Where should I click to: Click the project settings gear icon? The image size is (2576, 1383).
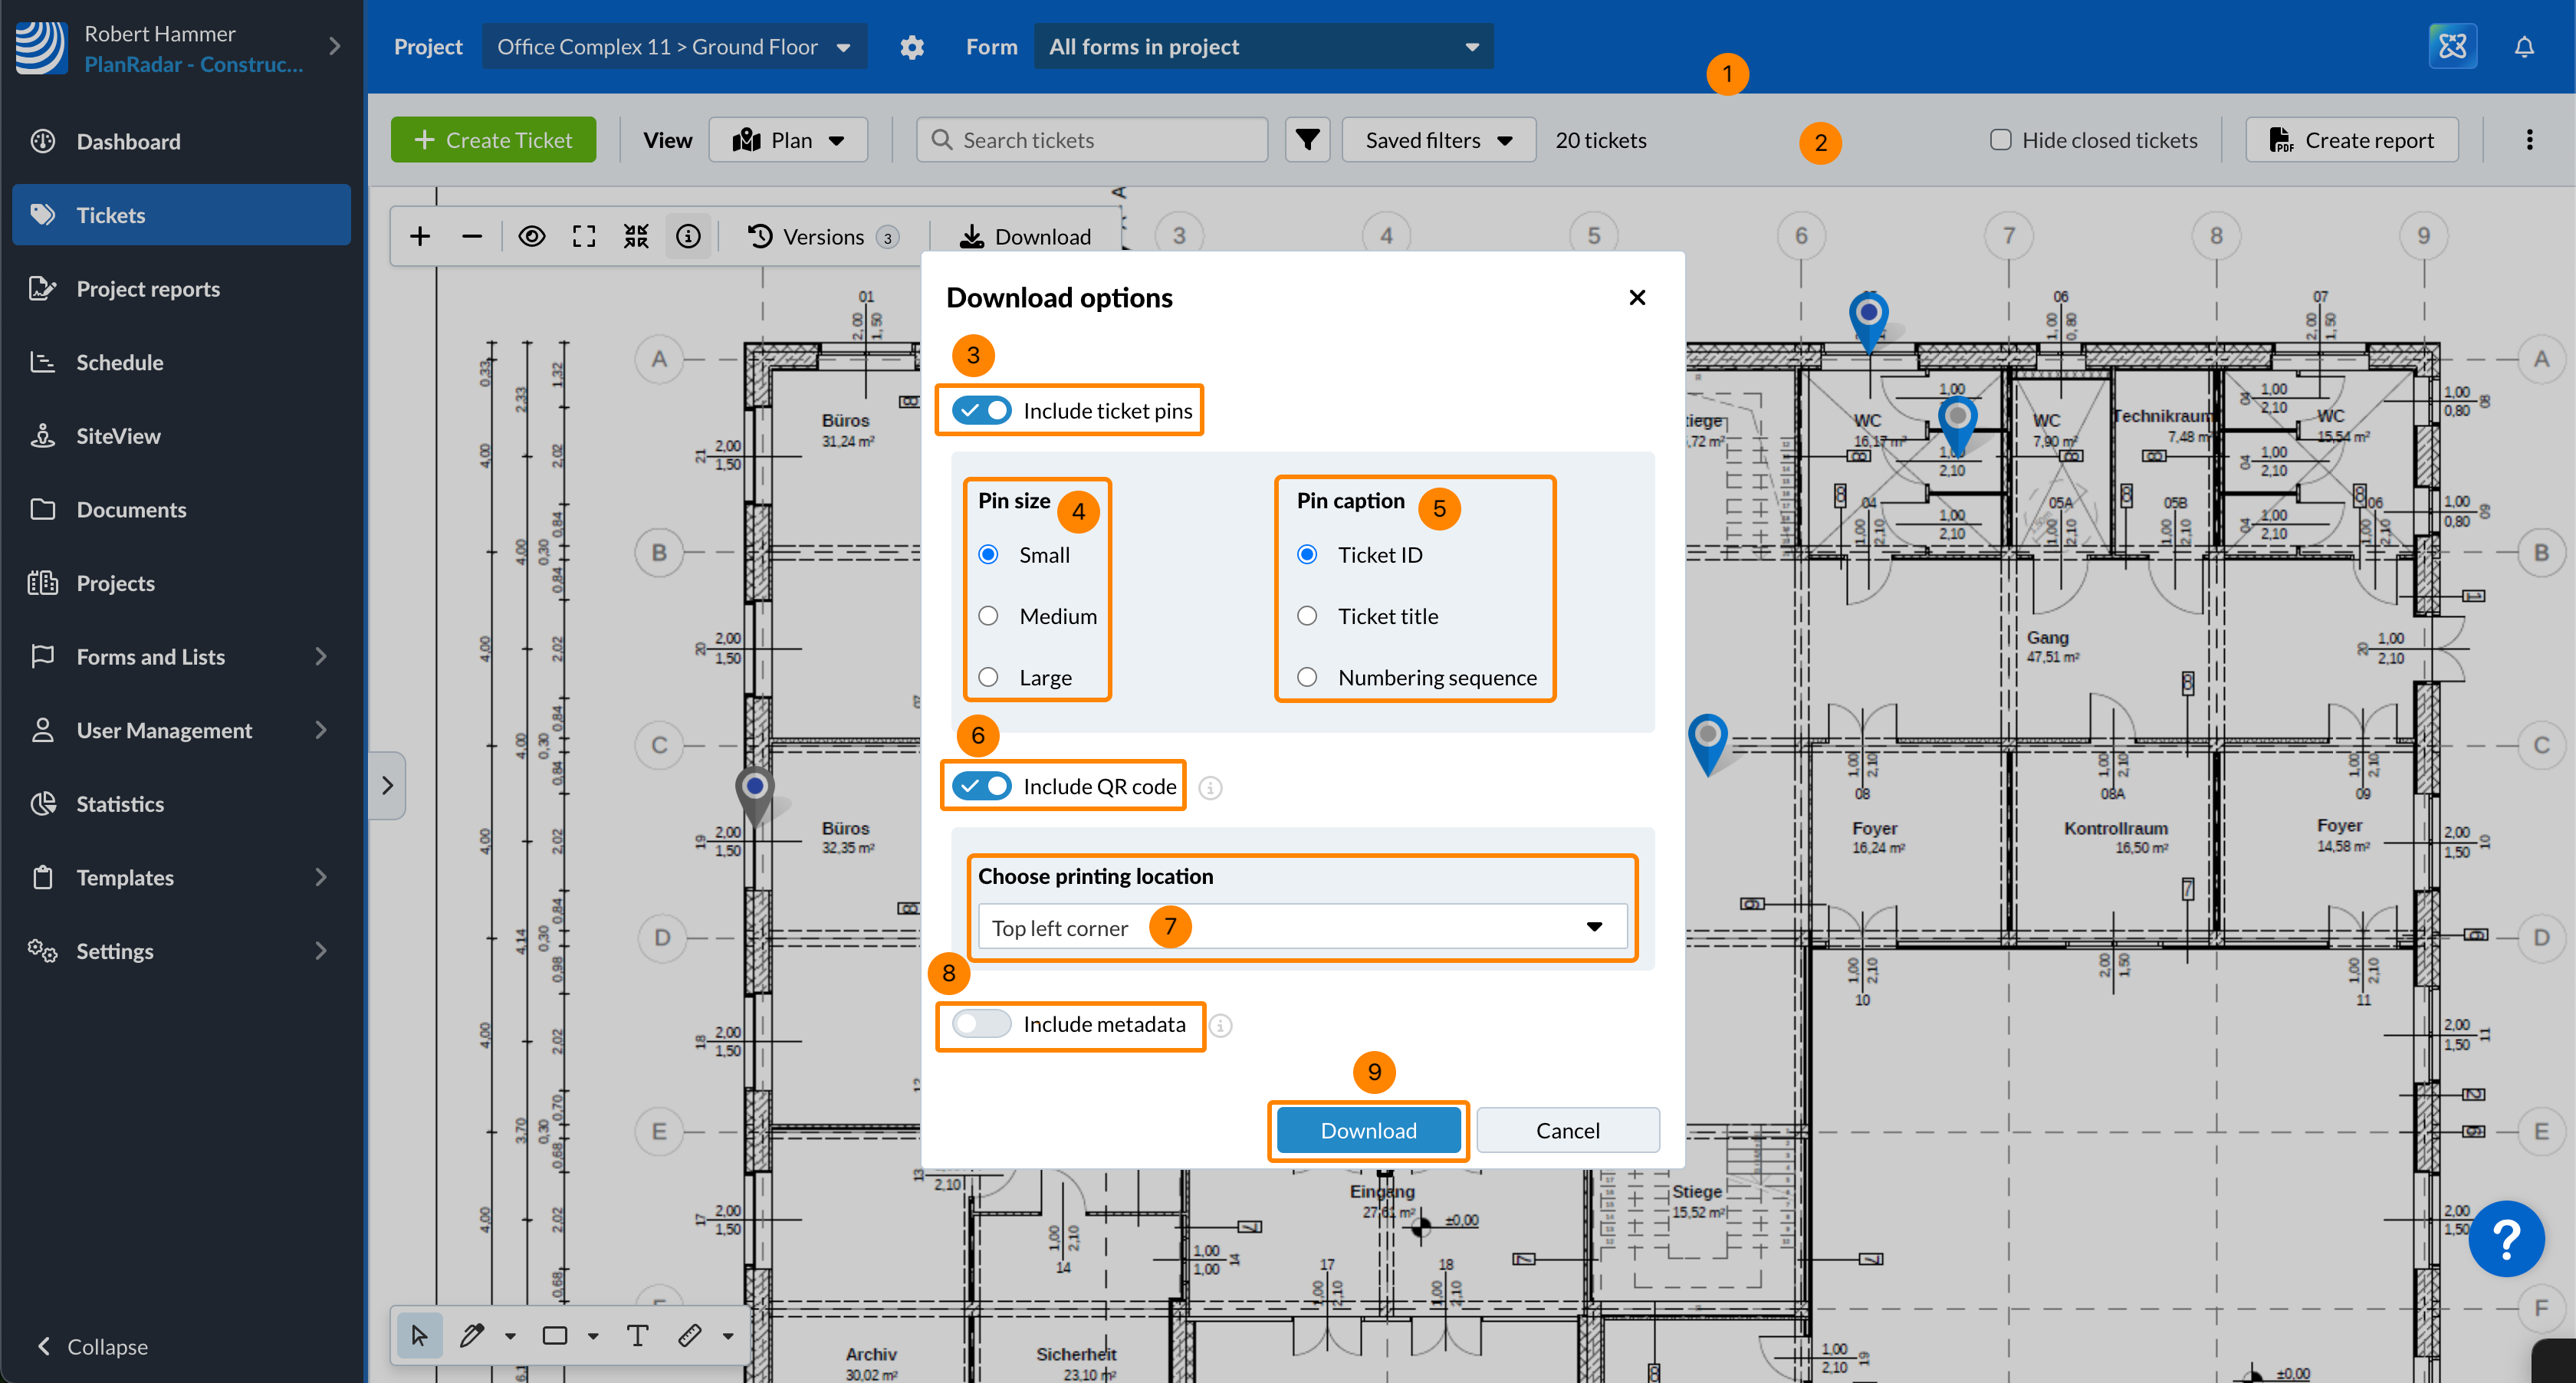(x=911, y=47)
